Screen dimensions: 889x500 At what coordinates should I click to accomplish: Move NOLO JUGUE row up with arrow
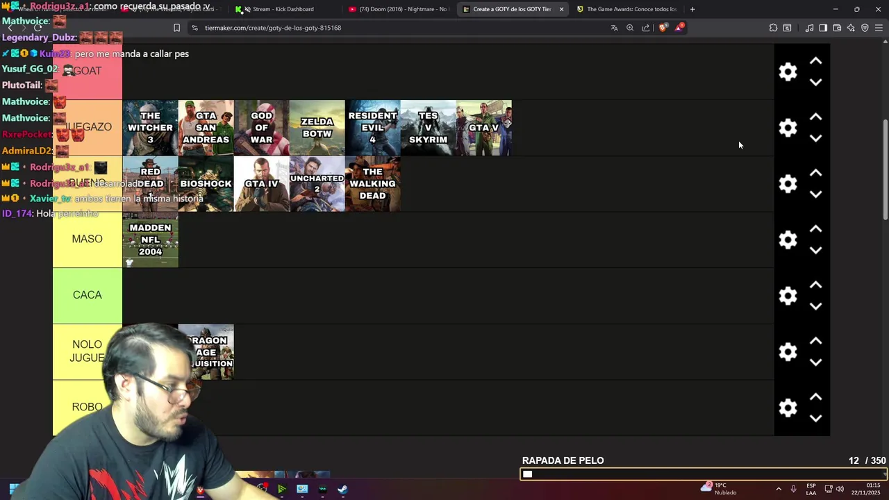pos(816,341)
